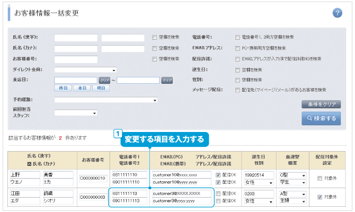Click 条件をクリア button
Screen dimensions: 355x212
click(x=321, y=104)
